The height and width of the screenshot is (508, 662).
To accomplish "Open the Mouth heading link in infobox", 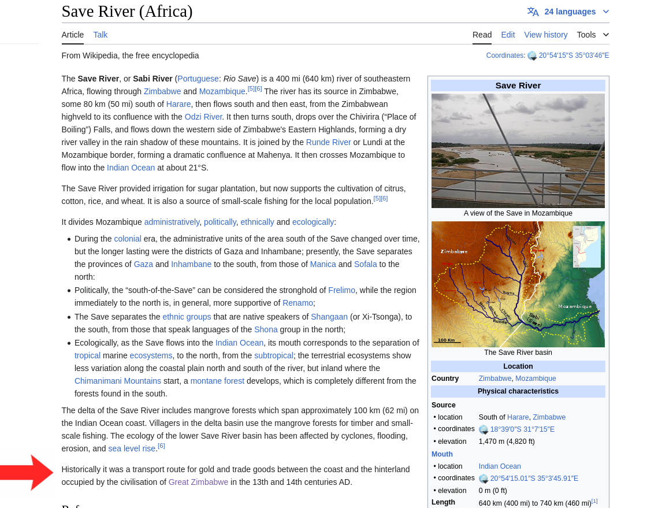I will tap(442, 454).
